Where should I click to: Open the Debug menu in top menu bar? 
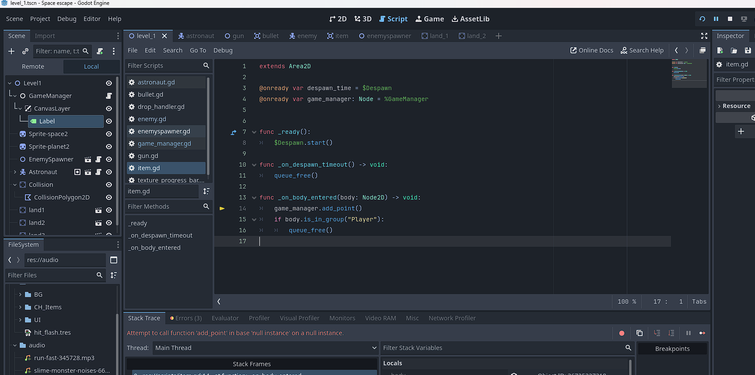(66, 19)
